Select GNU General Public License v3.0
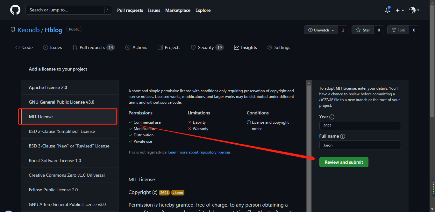The height and width of the screenshot is (212, 435). (x=70, y=102)
